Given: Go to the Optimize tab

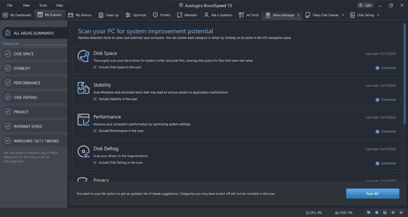Looking at the screenshot, I should tap(135, 15).
